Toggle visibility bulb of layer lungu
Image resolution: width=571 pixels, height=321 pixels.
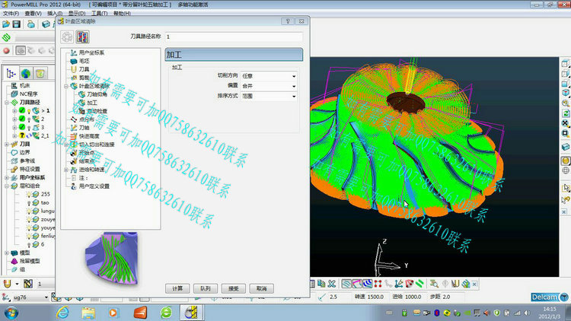point(29,211)
